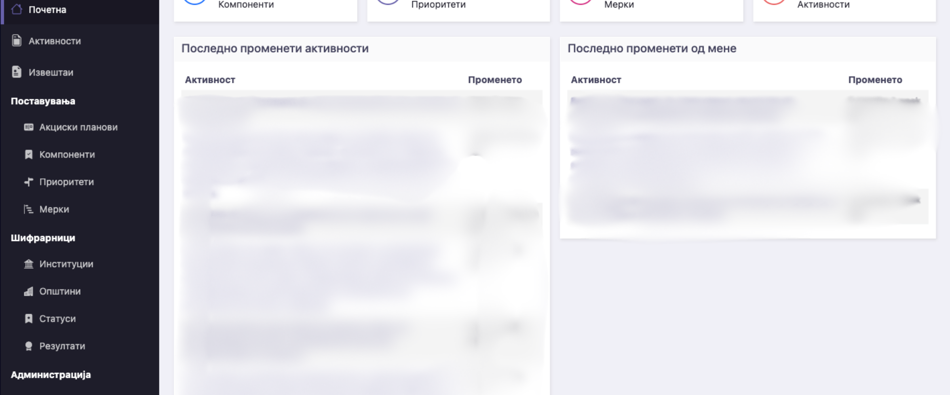
Task: Click Променето column header in 'од мене' table
Action: point(875,80)
